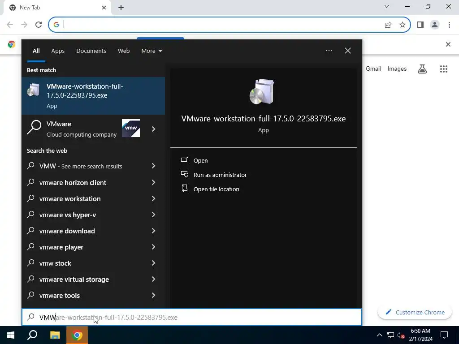Viewport: 459px width, 344px height.
Task: Reload the Chrome page
Action: [39, 25]
